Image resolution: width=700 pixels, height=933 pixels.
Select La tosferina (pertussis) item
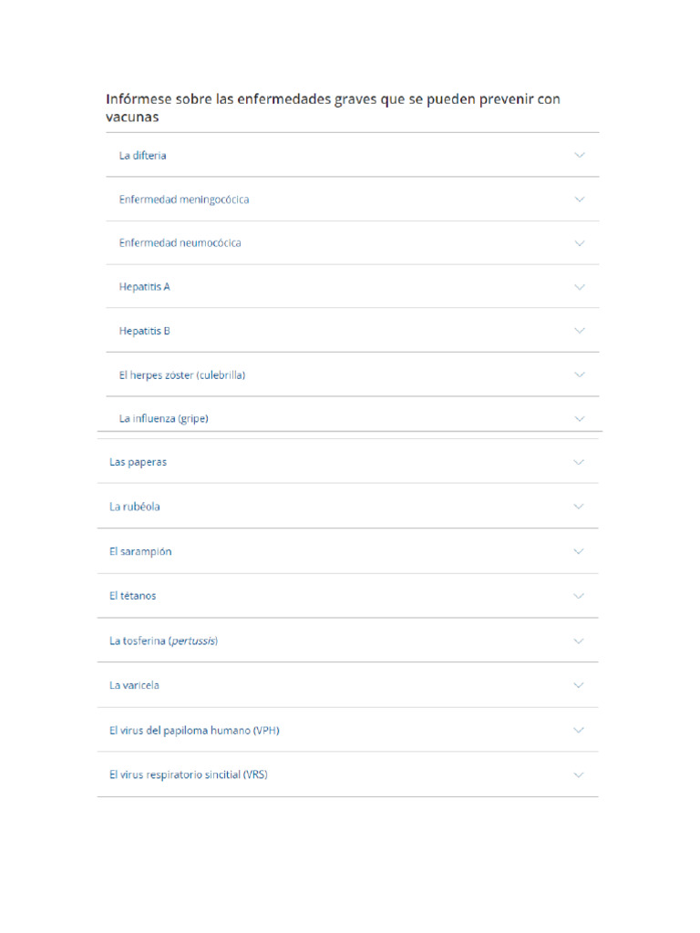(163, 641)
